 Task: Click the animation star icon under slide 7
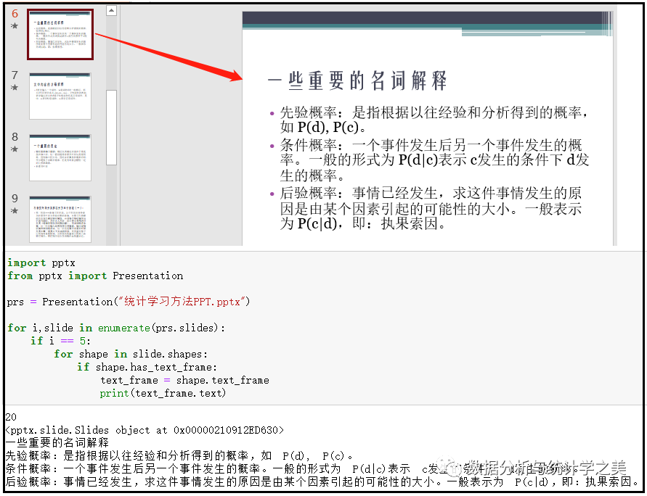click(x=15, y=87)
